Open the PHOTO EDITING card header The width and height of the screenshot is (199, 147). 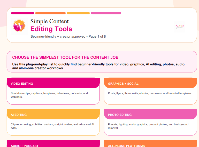[x=150, y=114]
